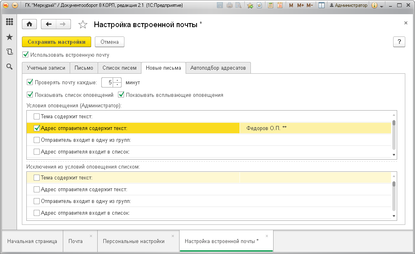415x254 pixels.
Task: Click Сохранить настройки button
Action: [56, 42]
